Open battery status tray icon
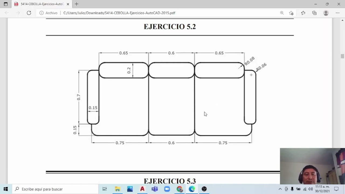 [x=298, y=189]
